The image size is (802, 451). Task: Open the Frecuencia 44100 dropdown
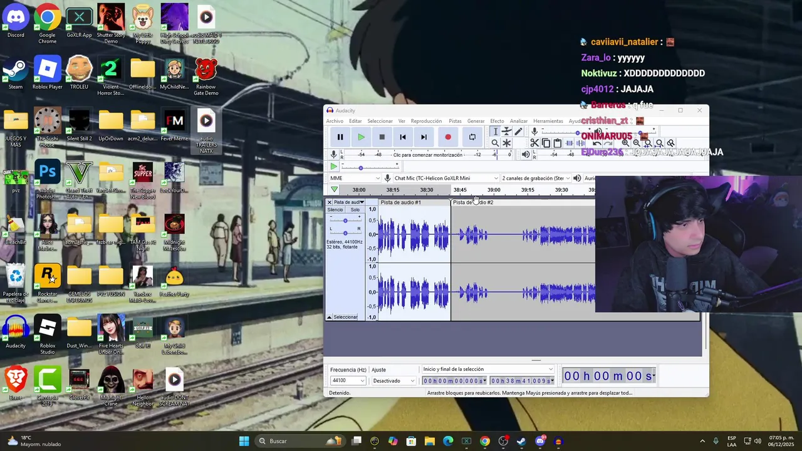pos(348,381)
